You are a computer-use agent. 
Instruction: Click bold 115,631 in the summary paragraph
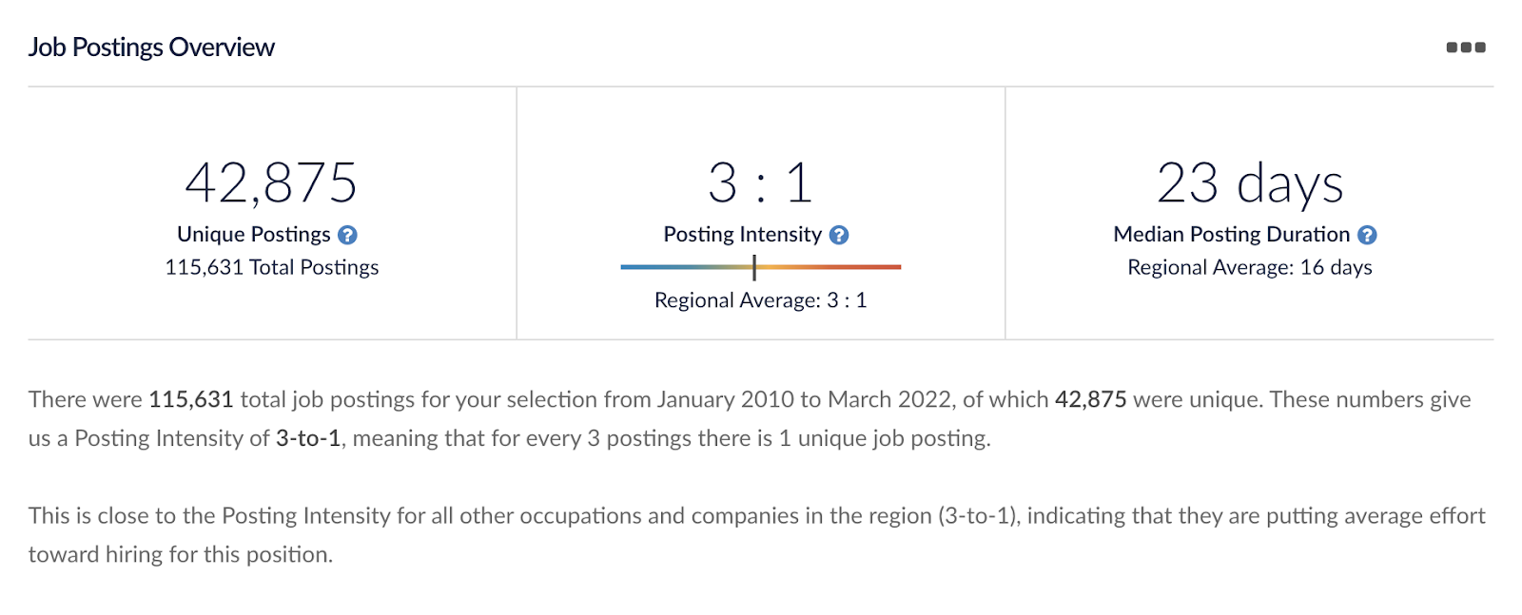click(191, 399)
